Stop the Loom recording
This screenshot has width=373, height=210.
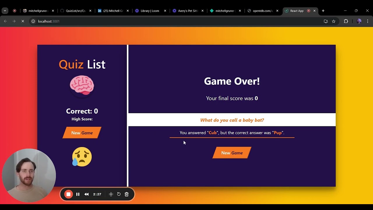point(68,194)
